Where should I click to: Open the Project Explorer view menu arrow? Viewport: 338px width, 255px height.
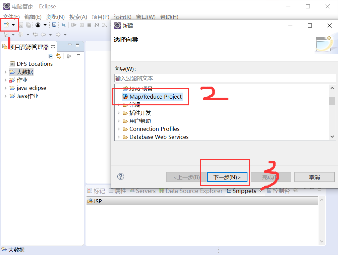[78, 56]
